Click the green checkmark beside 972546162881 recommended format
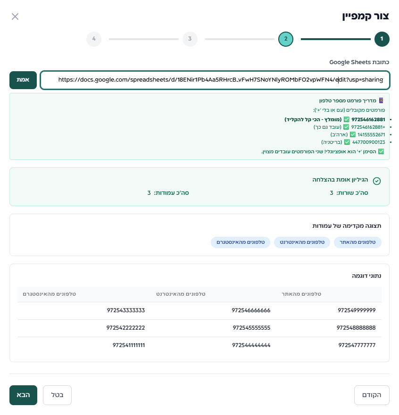This screenshot has height=415, width=399. tap(347, 120)
